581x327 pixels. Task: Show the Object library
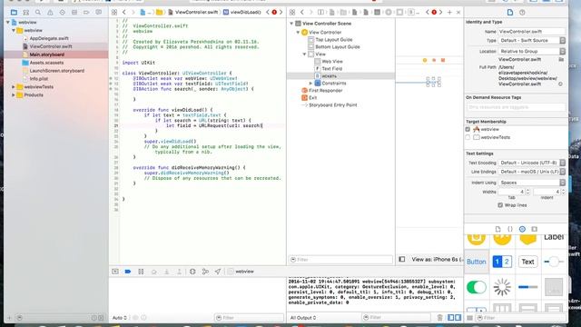[522, 229]
